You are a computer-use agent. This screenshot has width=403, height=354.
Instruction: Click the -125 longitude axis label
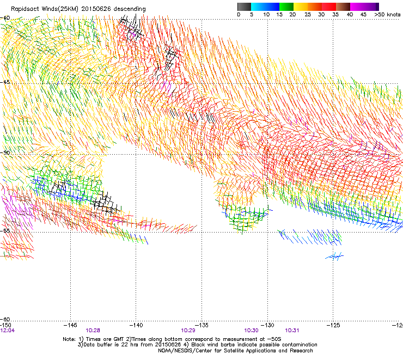pos(333,325)
